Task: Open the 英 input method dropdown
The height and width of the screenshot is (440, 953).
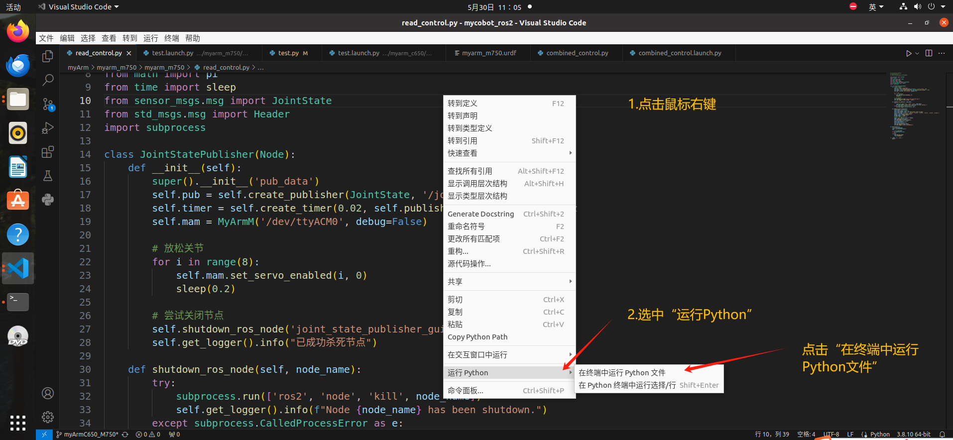Action: point(876,7)
